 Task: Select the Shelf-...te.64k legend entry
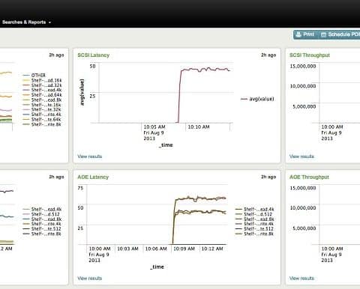(42, 119)
